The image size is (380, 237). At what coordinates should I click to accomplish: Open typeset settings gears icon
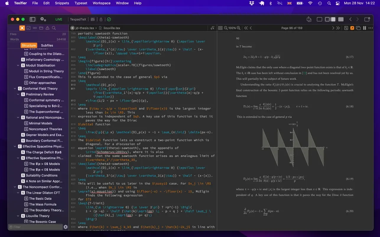pyautogui.click(x=43, y=19)
